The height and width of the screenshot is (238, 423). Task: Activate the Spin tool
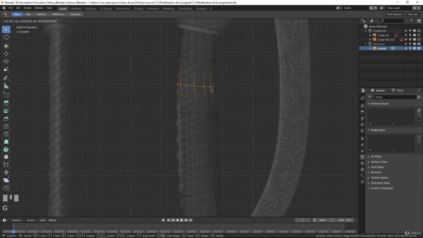click(x=6, y=149)
